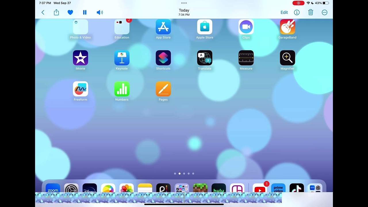The image size is (368, 207).
Task: Open the Numbers app
Action: [122, 89]
